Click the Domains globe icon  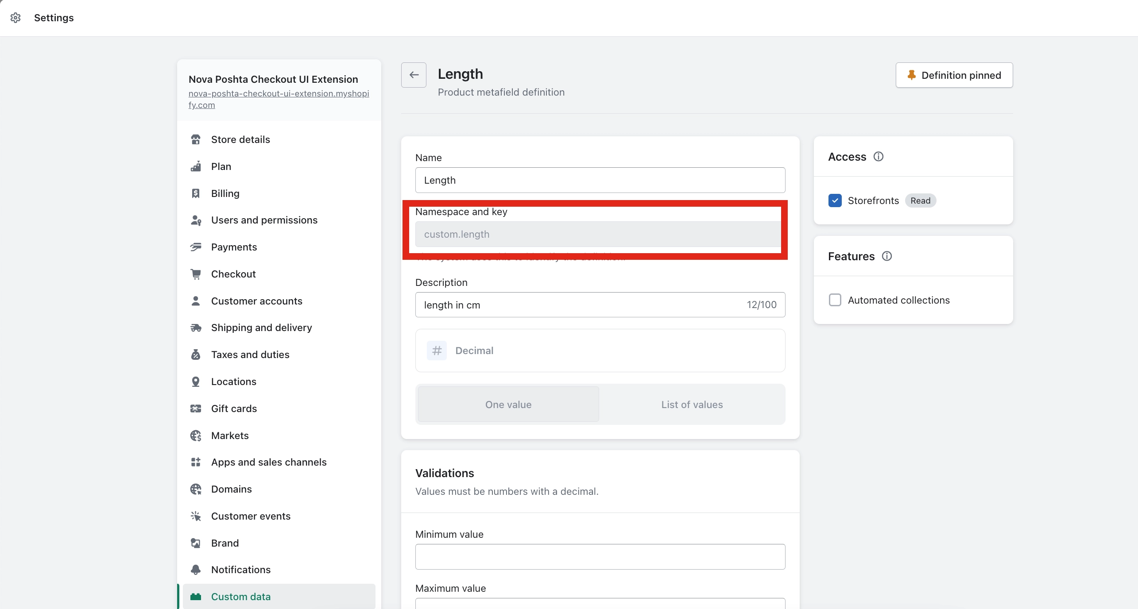click(x=196, y=489)
